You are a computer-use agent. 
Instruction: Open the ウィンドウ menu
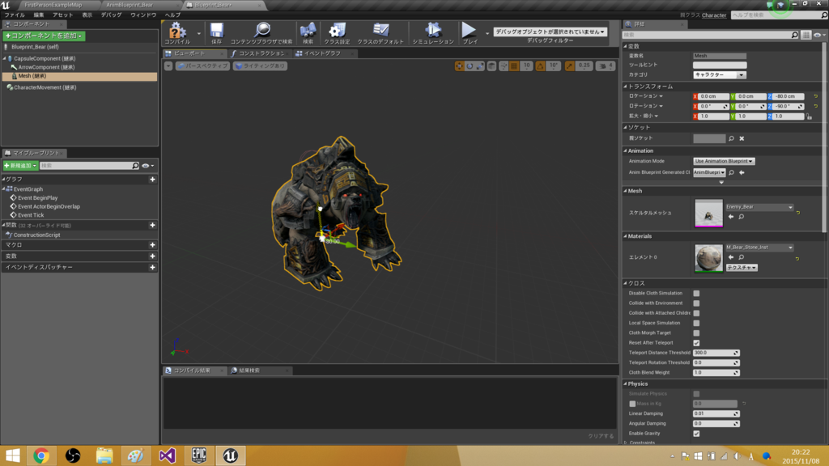143,15
